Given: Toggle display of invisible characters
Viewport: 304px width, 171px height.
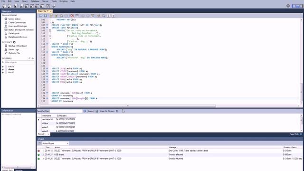Looking at the screenshot, I should [109, 16].
